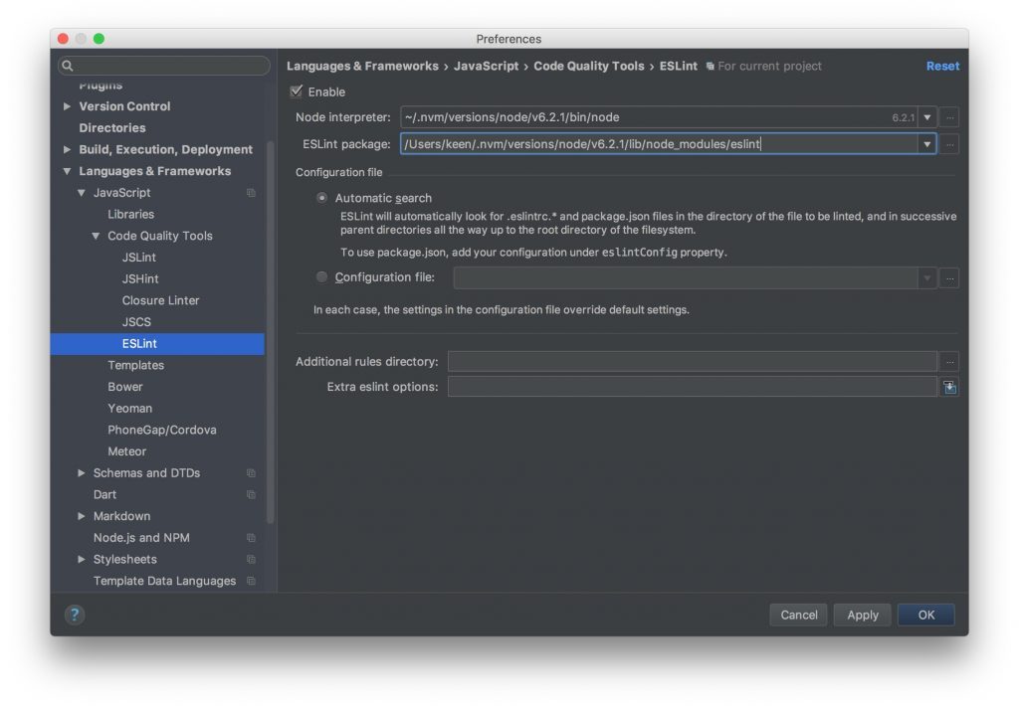Browse for additional rules directory
1019x708 pixels.
pos(949,361)
